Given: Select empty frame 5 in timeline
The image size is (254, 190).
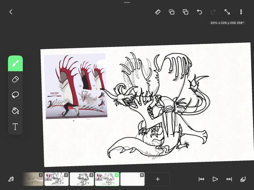Looking at the screenshot, I should pos(132,179).
